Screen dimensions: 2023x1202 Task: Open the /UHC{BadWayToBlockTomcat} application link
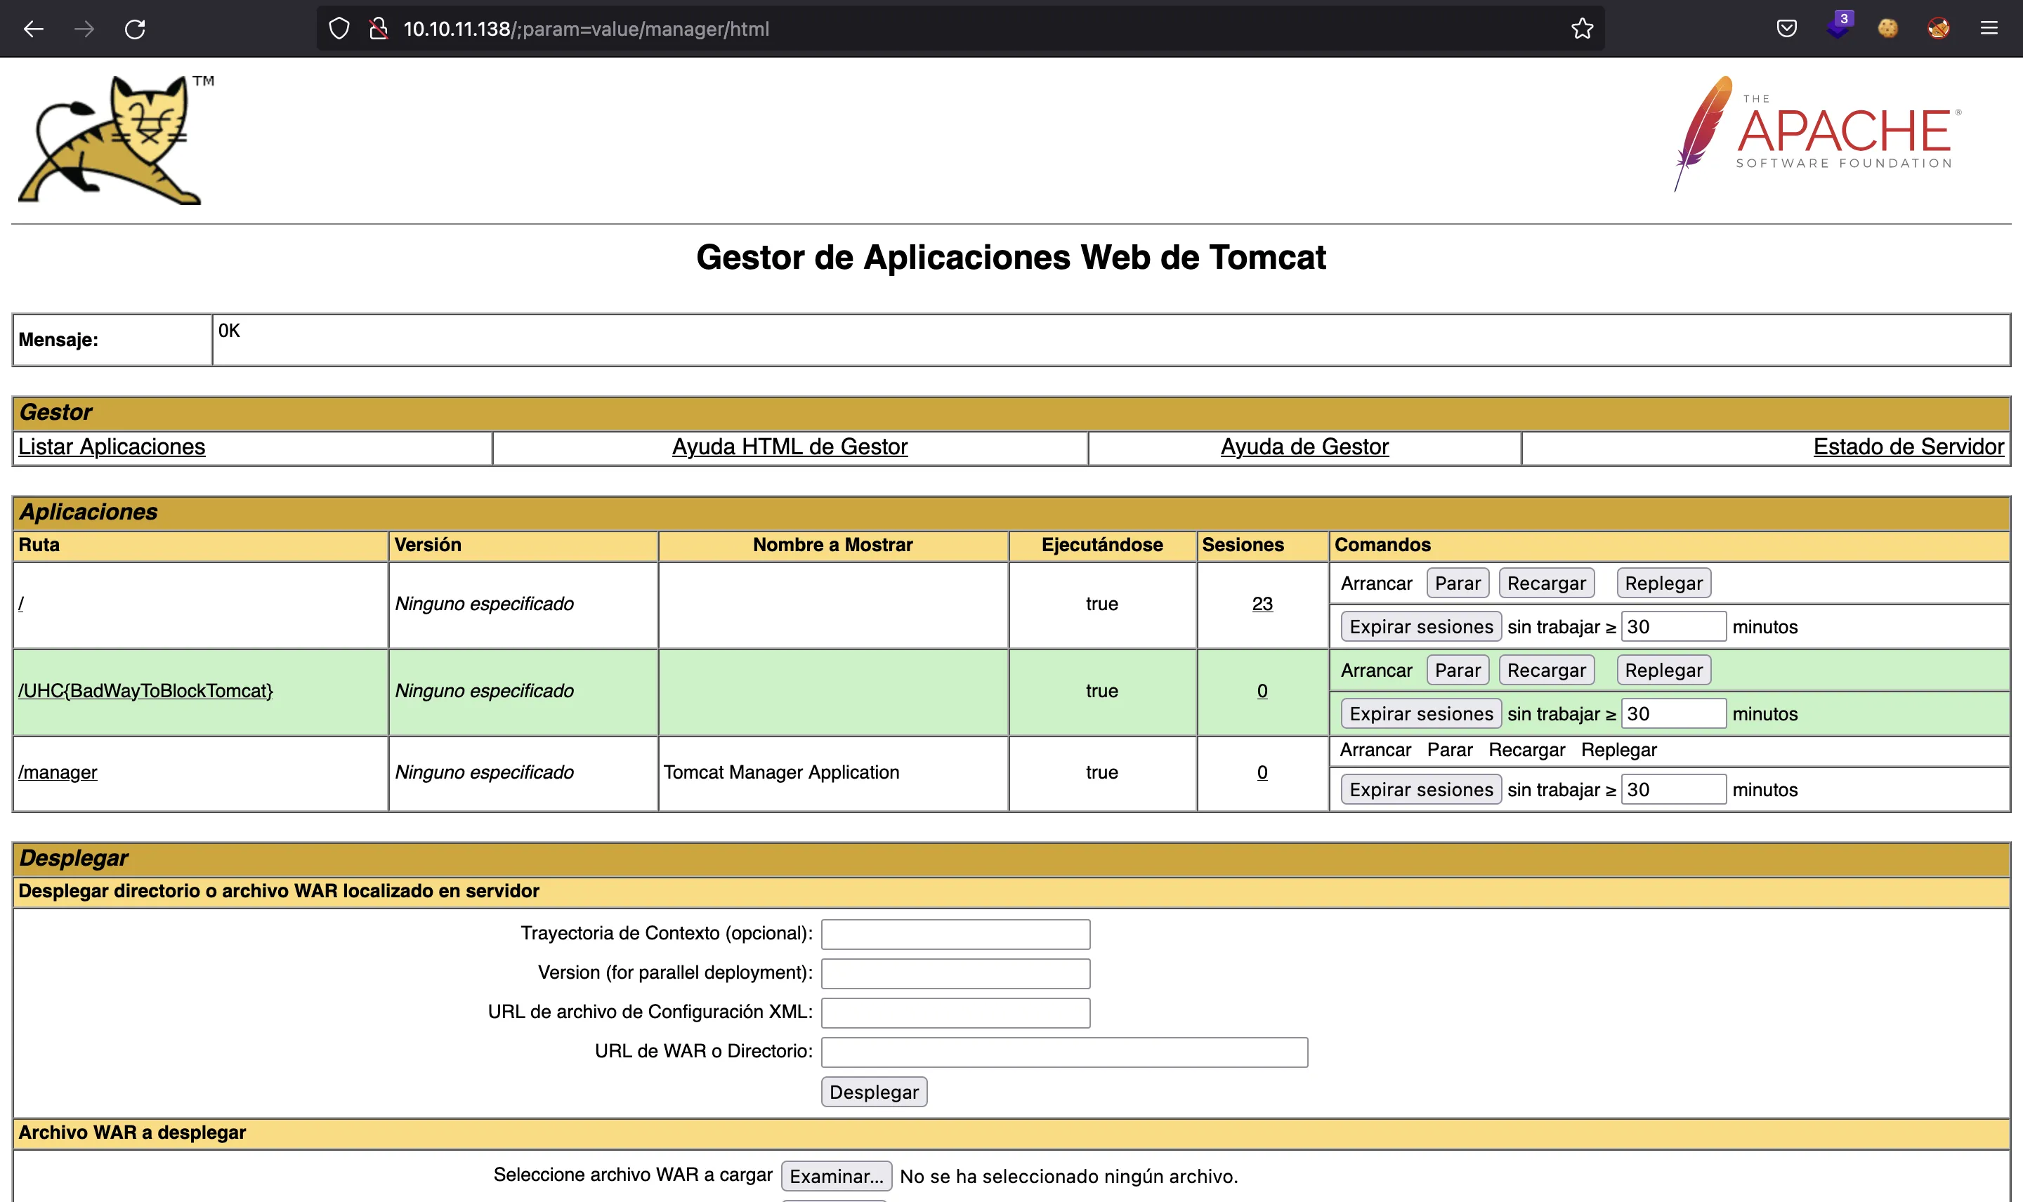tap(146, 691)
